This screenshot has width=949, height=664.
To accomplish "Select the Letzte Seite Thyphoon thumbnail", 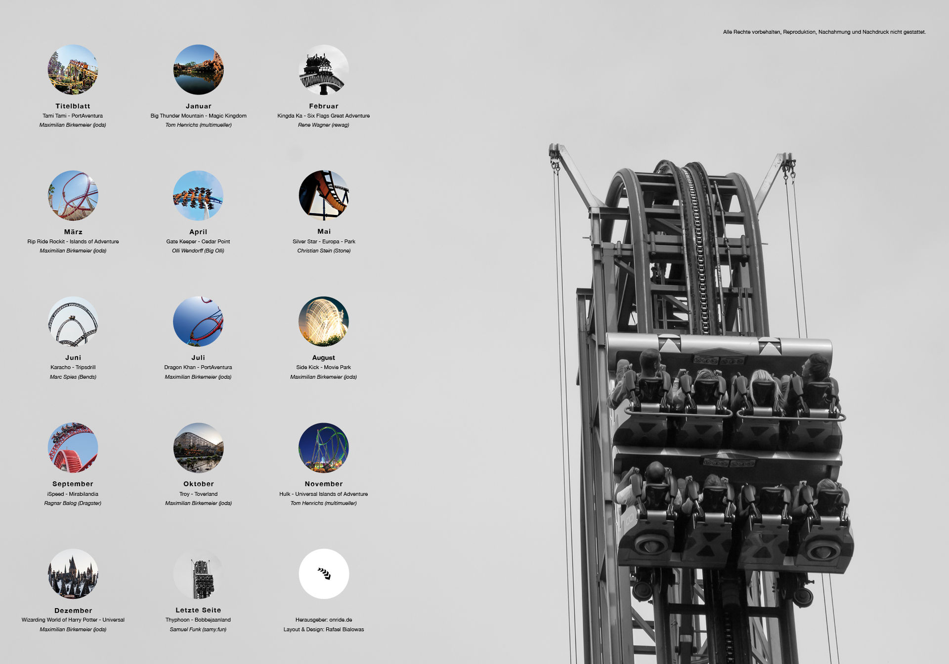I will (x=198, y=574).
